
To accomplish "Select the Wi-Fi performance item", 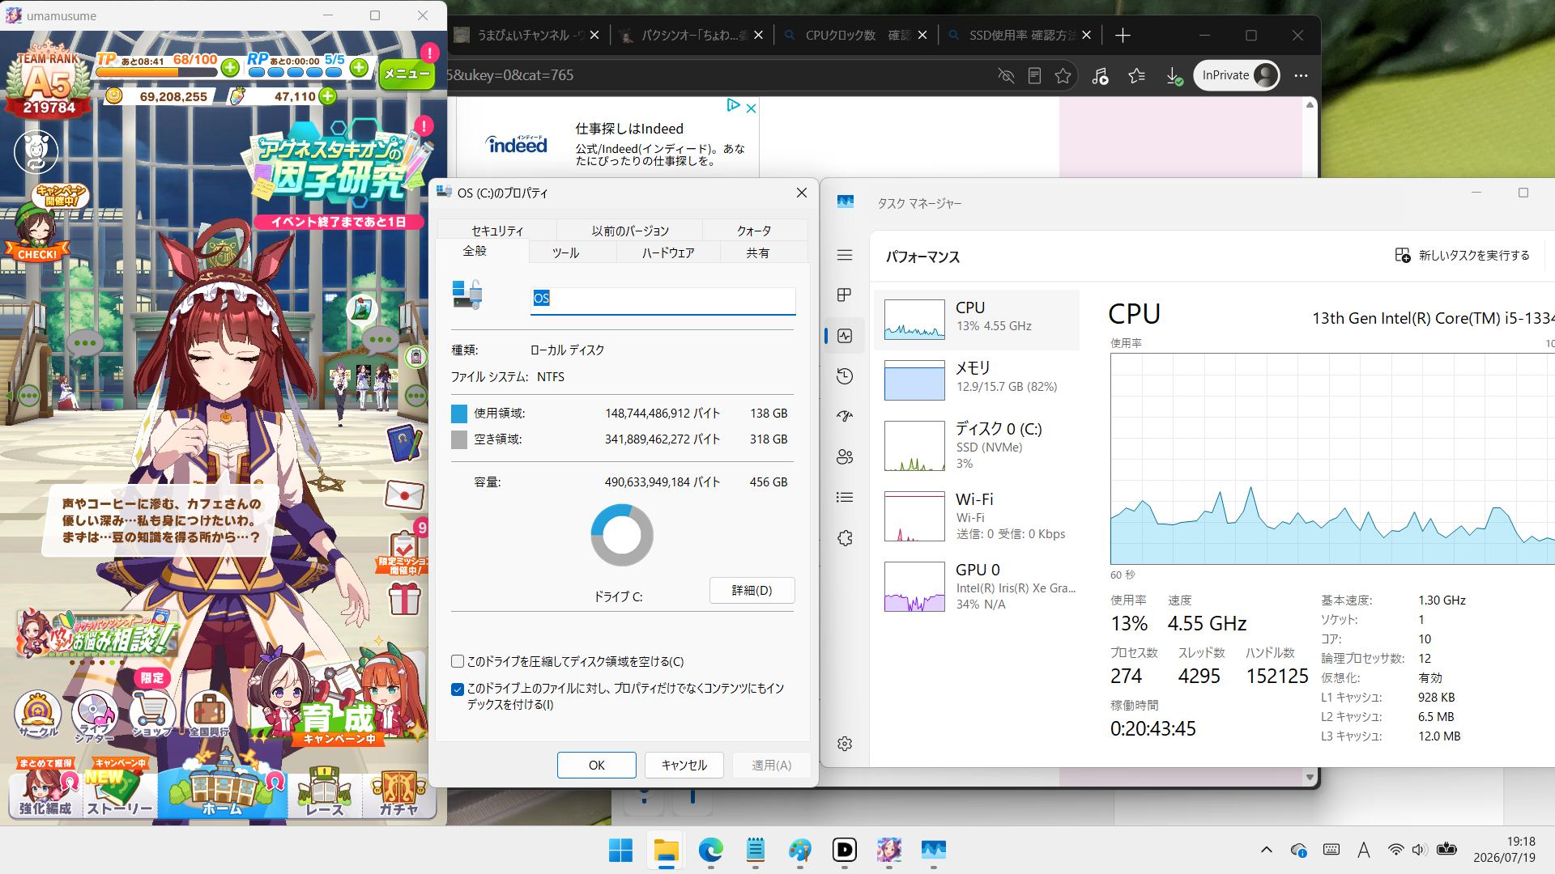I will point(977,516).
